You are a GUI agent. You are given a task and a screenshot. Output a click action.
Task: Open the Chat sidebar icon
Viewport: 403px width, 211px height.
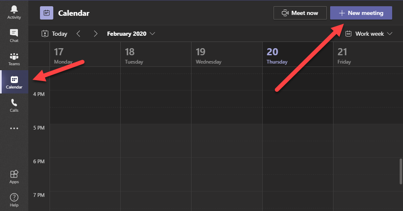click(x=14, y=35)
